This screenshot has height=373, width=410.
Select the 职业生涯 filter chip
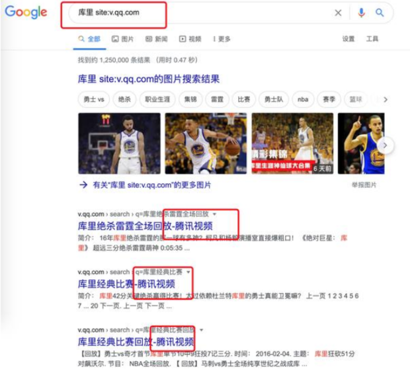click(x=157, y=99)
